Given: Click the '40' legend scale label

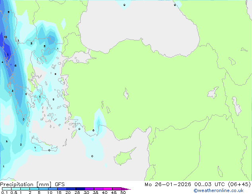Looking at the screenshot, I should click(105, 192).
